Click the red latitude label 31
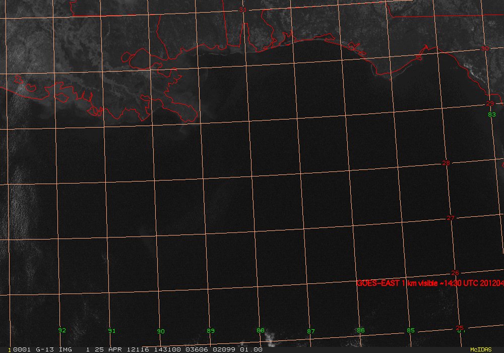The height and width of the screenshot is (353, 504). click(x=243, y=10)
